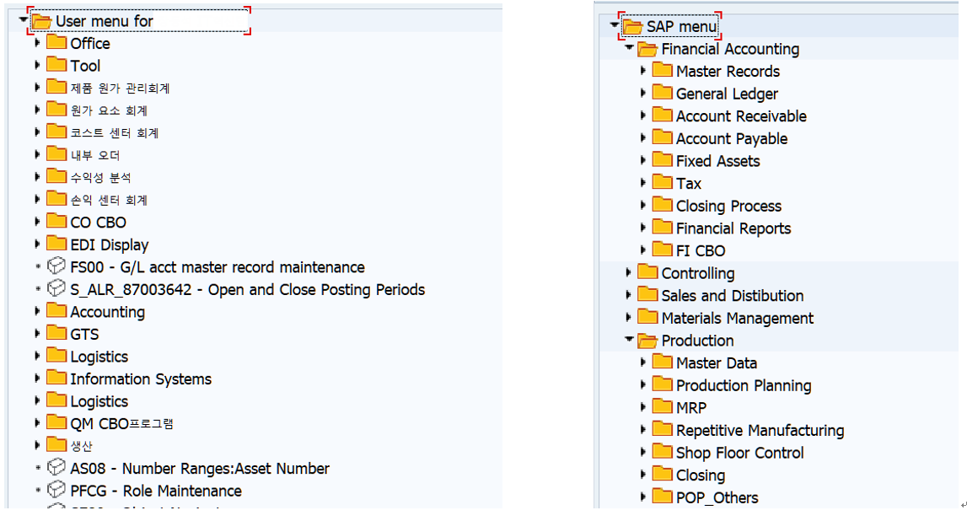Select the 'Materials Management' label

(x=737, y=318)
